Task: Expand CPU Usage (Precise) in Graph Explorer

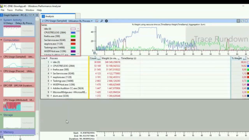Action: 1,71
